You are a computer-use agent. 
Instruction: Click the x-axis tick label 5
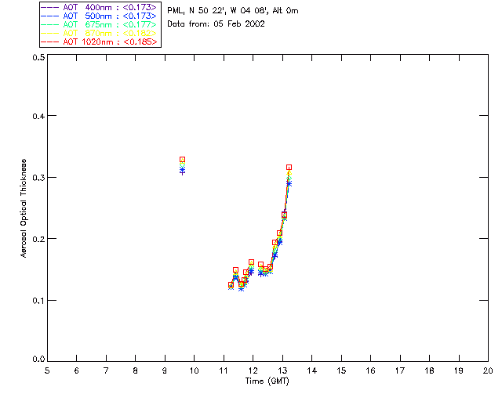47,370
